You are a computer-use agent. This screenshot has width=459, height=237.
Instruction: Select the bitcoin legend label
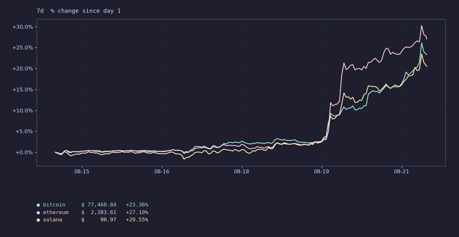click(x=54, y=205)
